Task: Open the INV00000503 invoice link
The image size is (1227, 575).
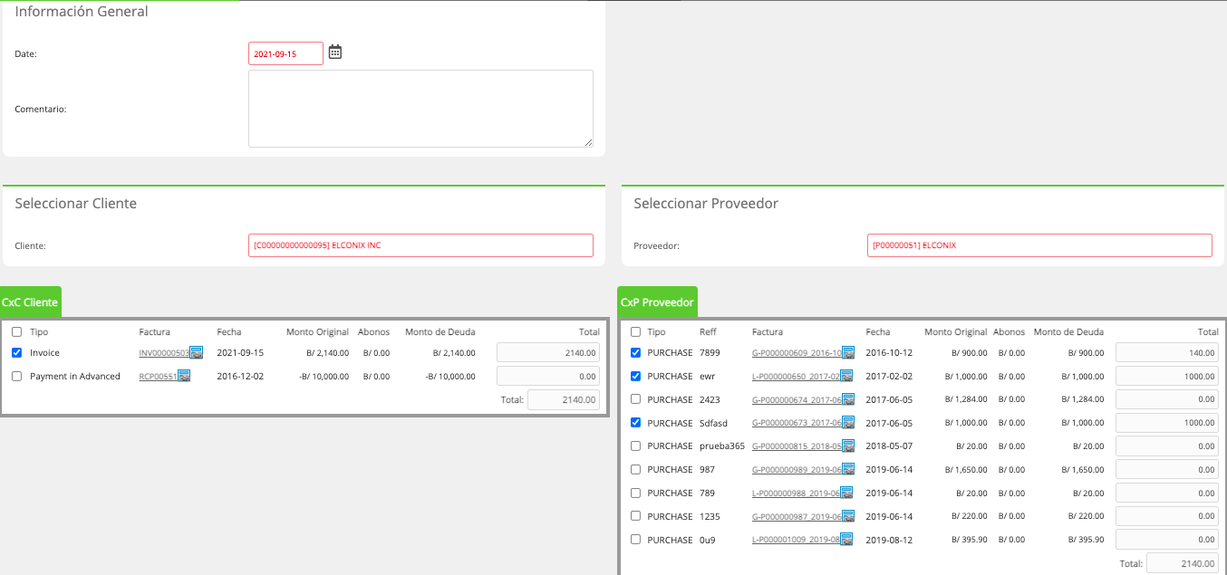Action: tap(164, 353)
